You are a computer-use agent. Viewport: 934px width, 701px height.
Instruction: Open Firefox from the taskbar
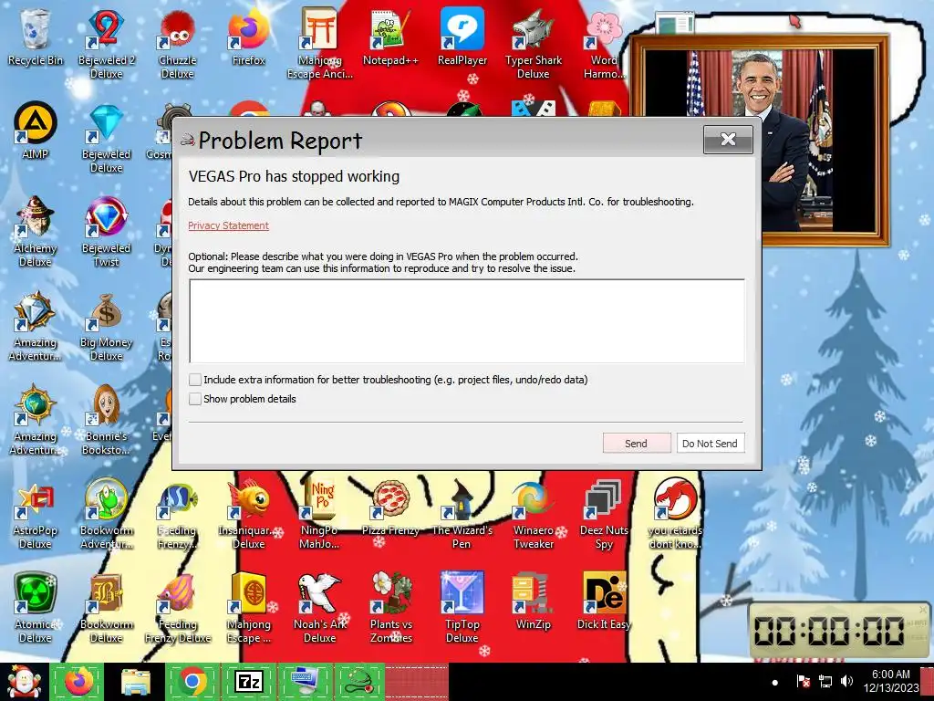pyautogui.click(x=78, y=681)
